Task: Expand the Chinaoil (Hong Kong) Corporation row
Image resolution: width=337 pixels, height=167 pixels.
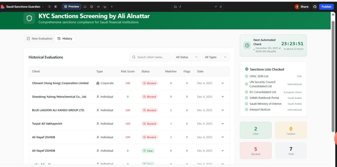Action: (x=222, y=83)
